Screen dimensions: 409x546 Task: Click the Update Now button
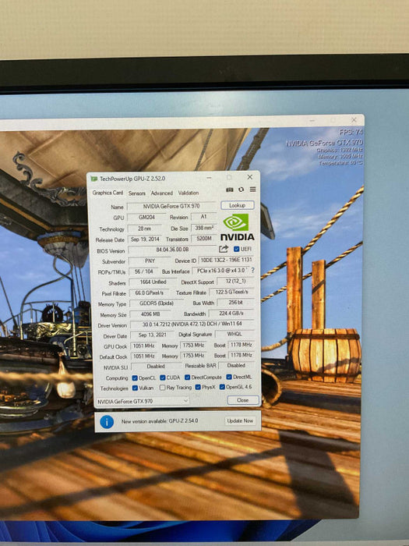240,421
